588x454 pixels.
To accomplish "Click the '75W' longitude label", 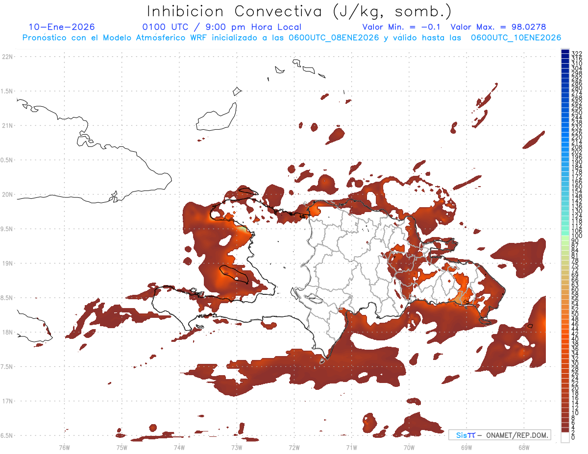I will point(122,447).
